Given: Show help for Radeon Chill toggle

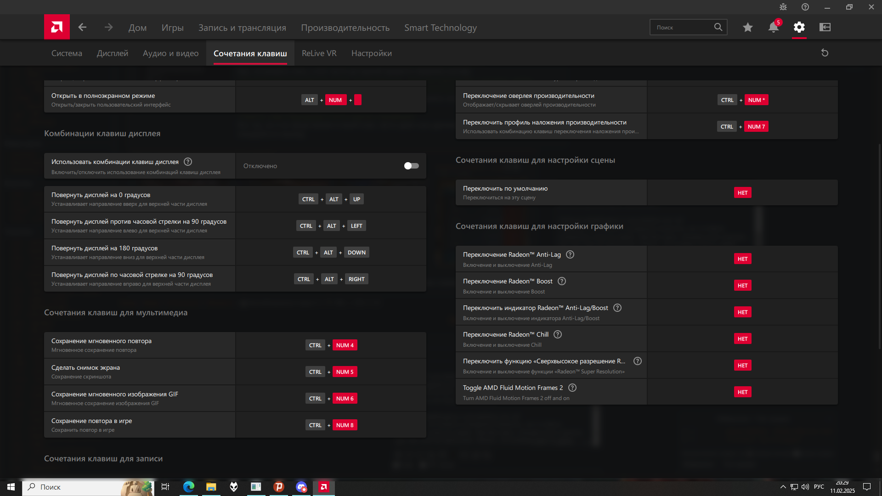Looking at the screenshot, I should (x=558, y=334).
